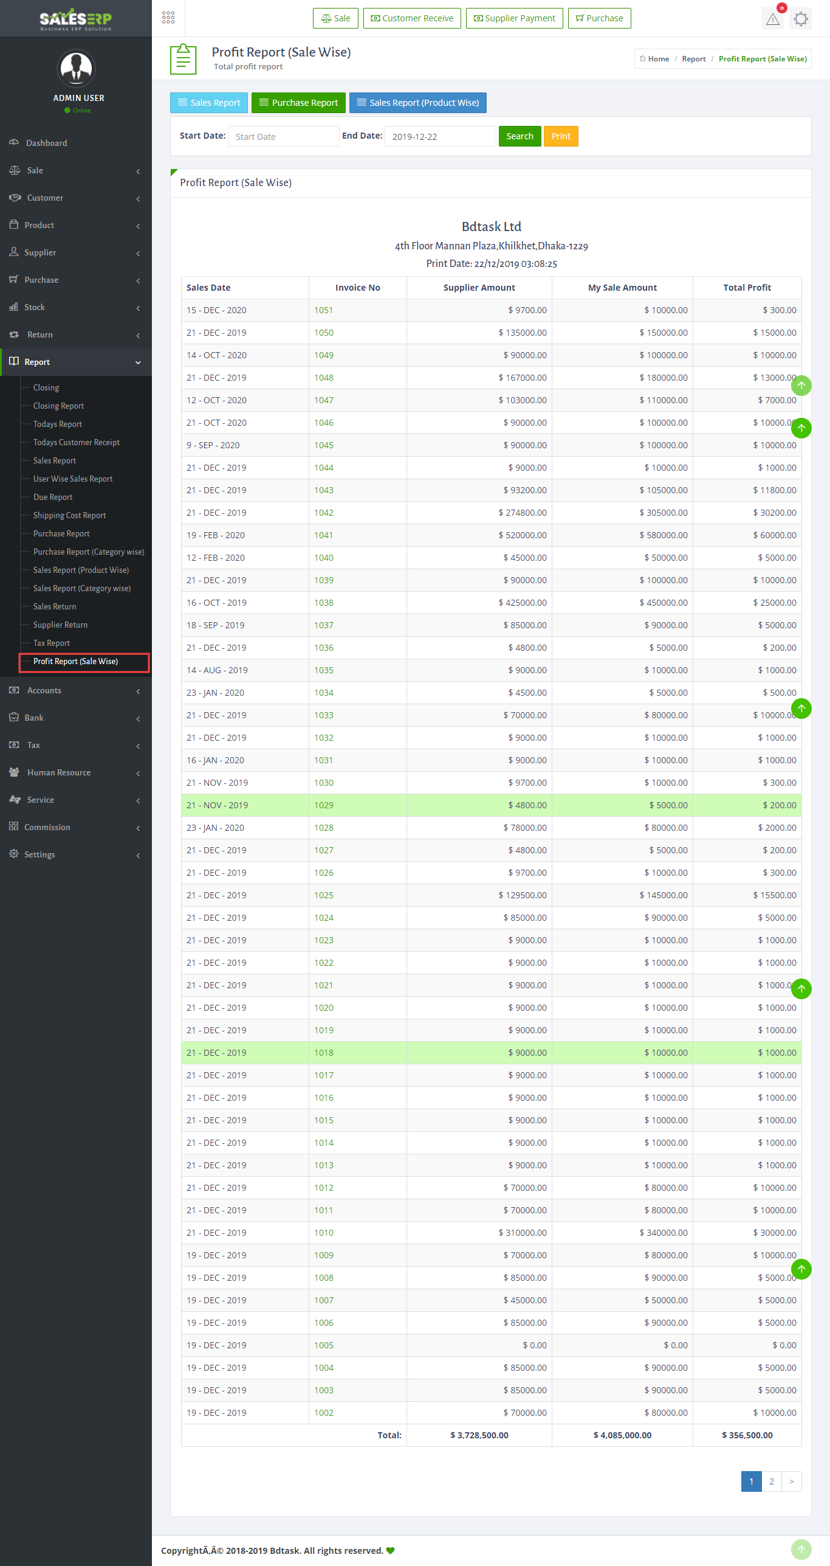
Task: Click the grid menu toggle icon
Action: tap(168, 18)
